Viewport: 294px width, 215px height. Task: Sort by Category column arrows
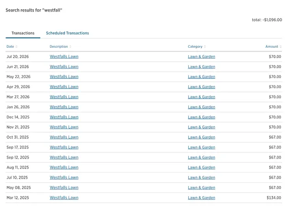click(x=205, y=47)
